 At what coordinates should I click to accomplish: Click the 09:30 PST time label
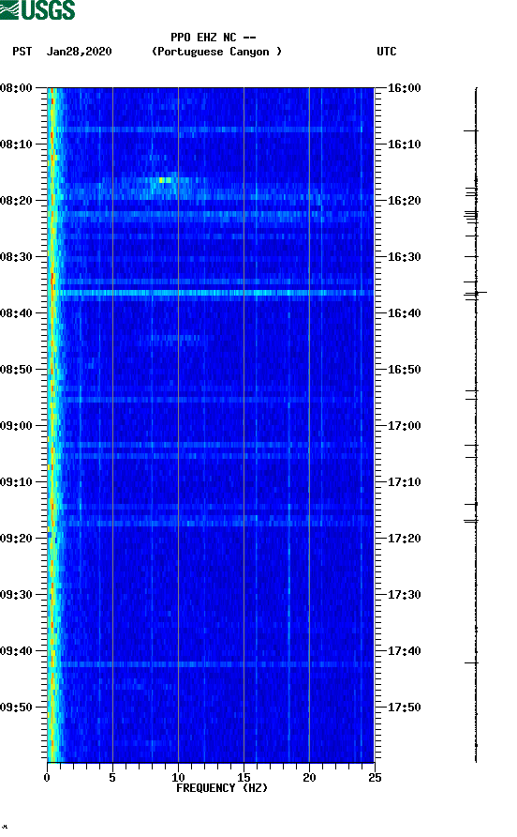[17, 595]
